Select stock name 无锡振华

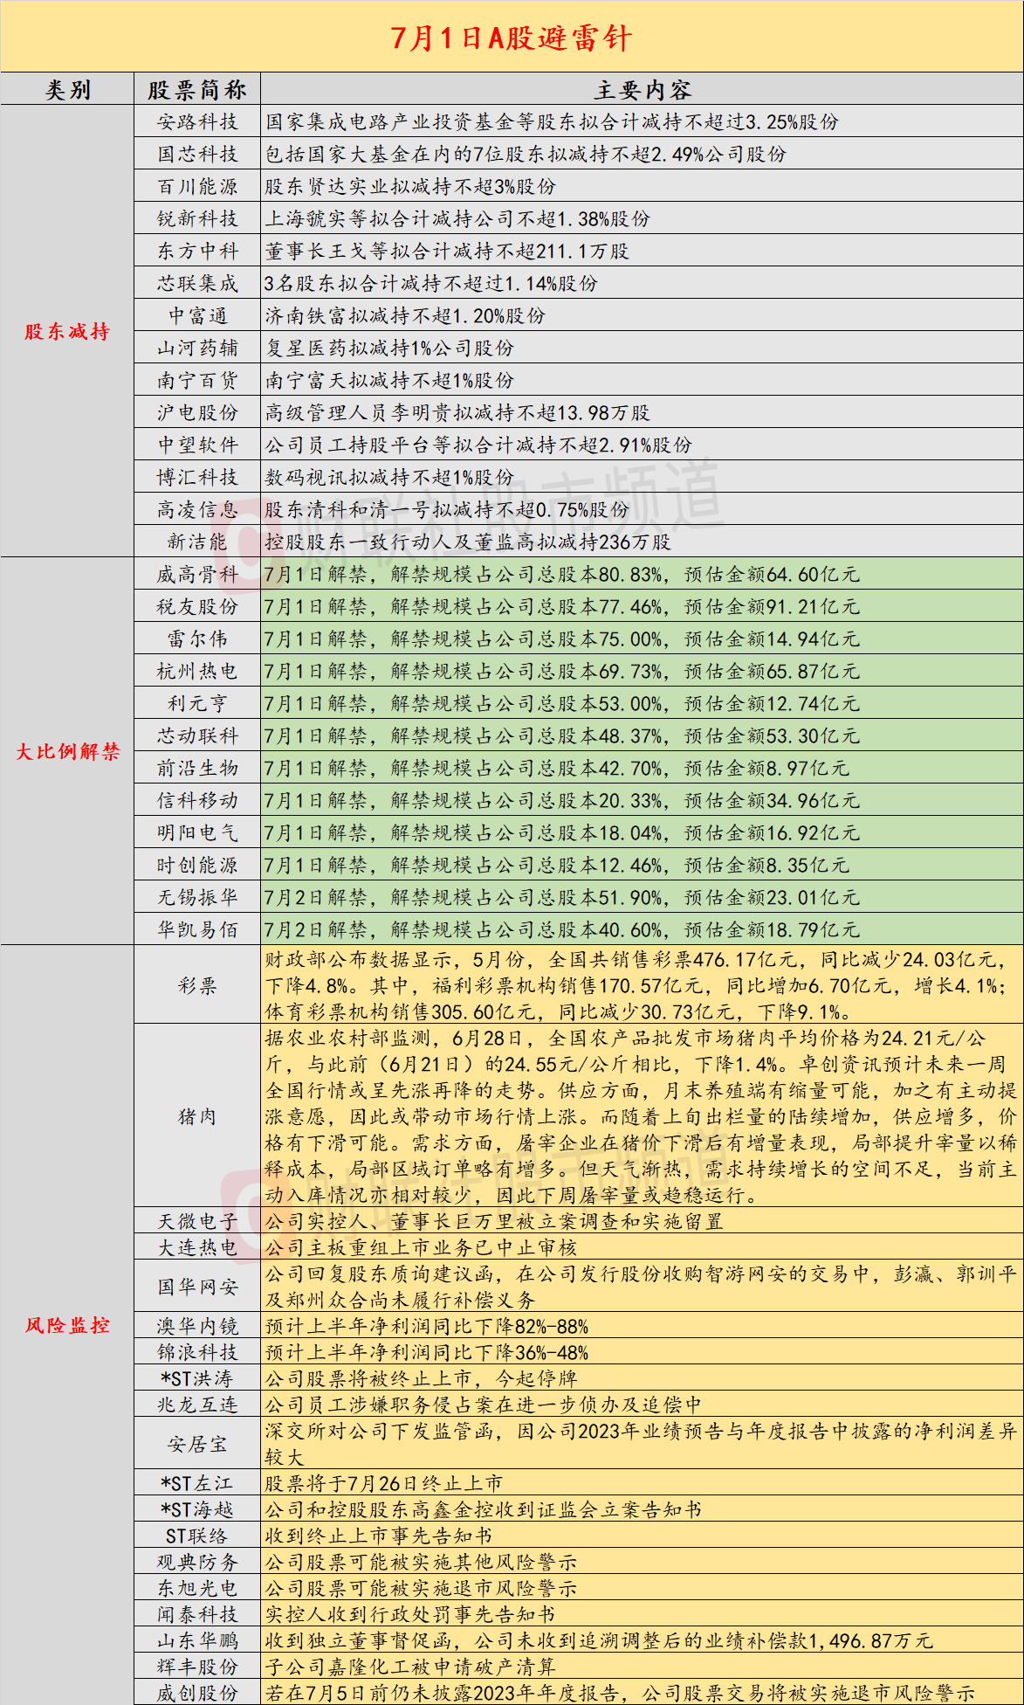point(197,898)
